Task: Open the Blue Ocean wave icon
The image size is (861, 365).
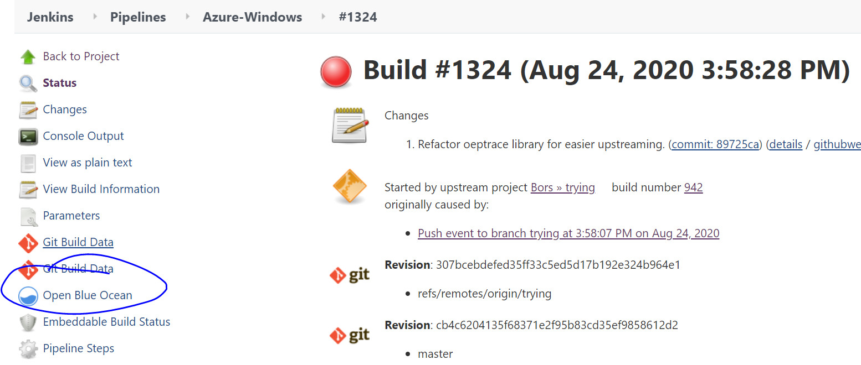Action: point(28,296)
